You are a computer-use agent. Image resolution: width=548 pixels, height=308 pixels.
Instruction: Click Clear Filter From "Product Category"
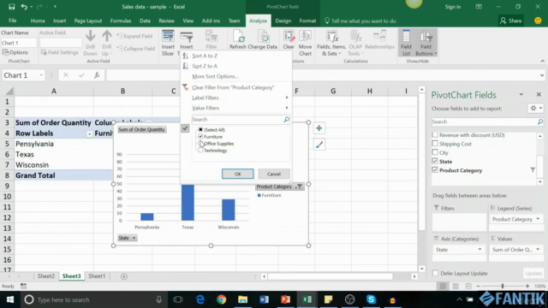pos(233,87)
